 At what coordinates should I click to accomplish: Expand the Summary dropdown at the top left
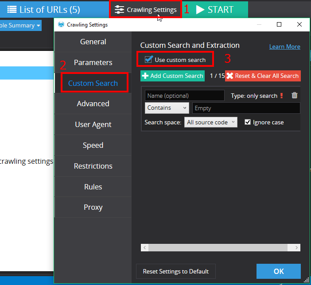(x=20, y=25)
